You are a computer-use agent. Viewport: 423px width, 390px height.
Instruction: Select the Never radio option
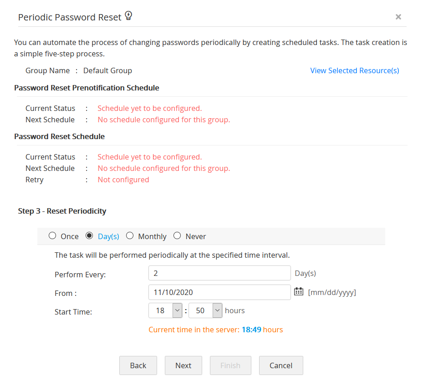pyautogui.click(x=177, y=236)
